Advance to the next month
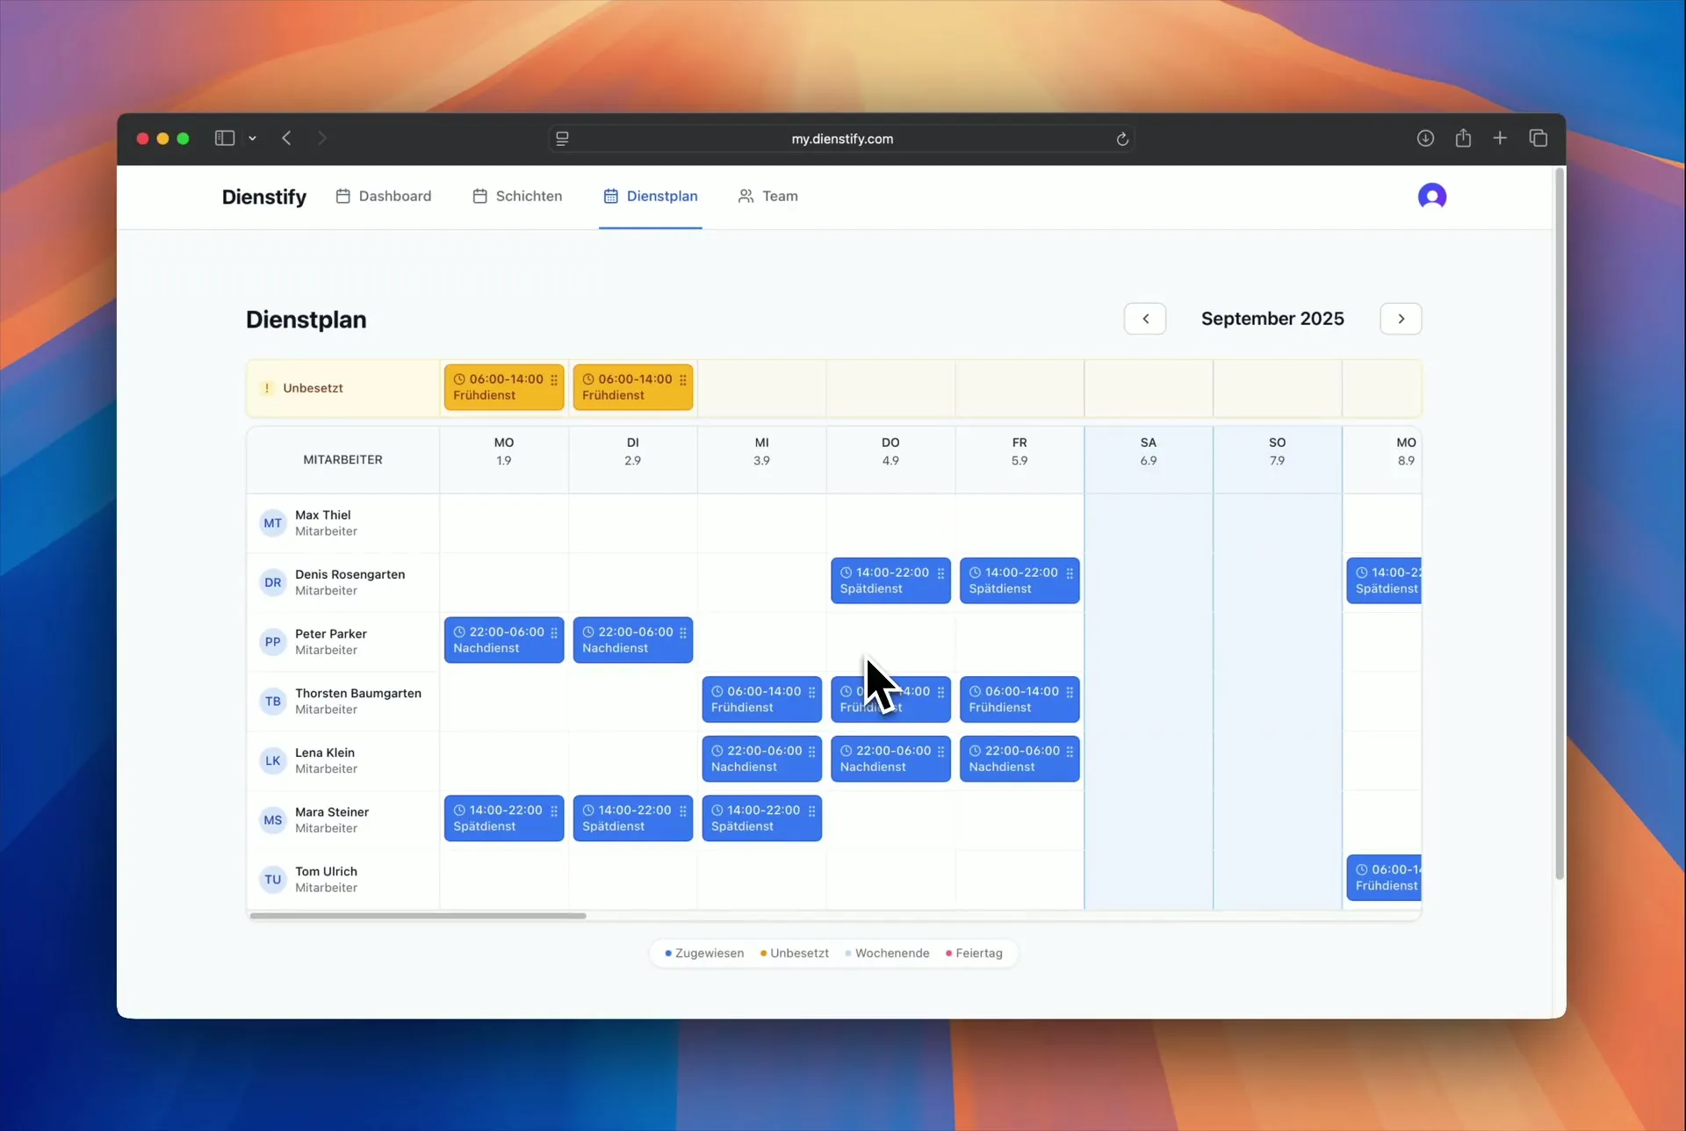 coord(1401,319)
